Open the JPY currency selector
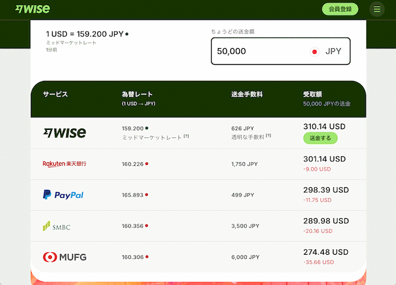The height and width of the screenshot is (285, 396). click(333, 51)
